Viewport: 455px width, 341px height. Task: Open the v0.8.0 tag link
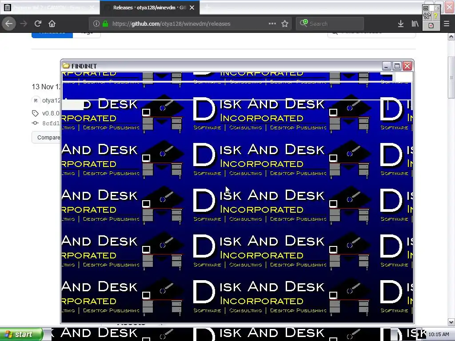point(51,113)
